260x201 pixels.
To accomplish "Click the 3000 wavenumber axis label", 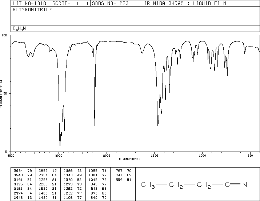I will pyautogui.click(x=59, y=156).
